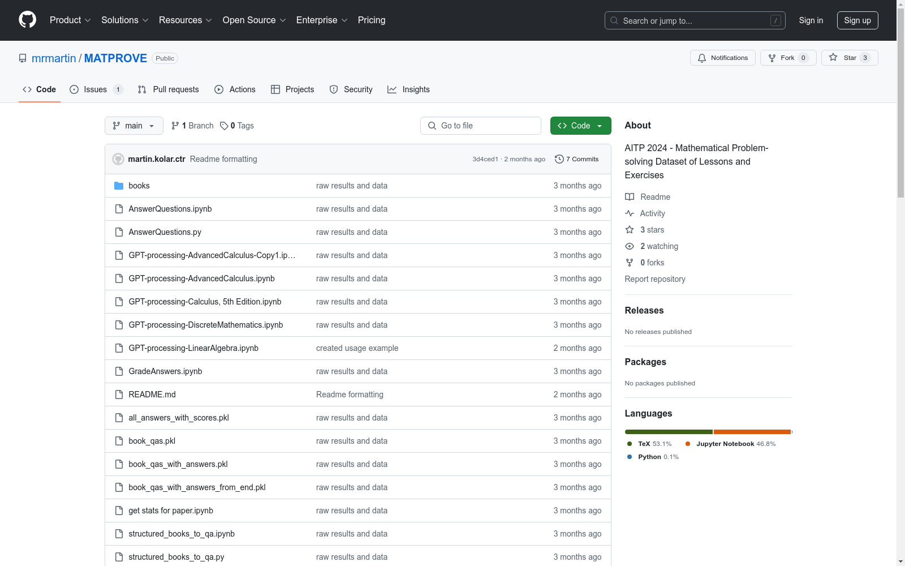905x566 pixels.
Task: Click file icon next to get stats for paper.ipynb
Action: (x=119, y=511)
